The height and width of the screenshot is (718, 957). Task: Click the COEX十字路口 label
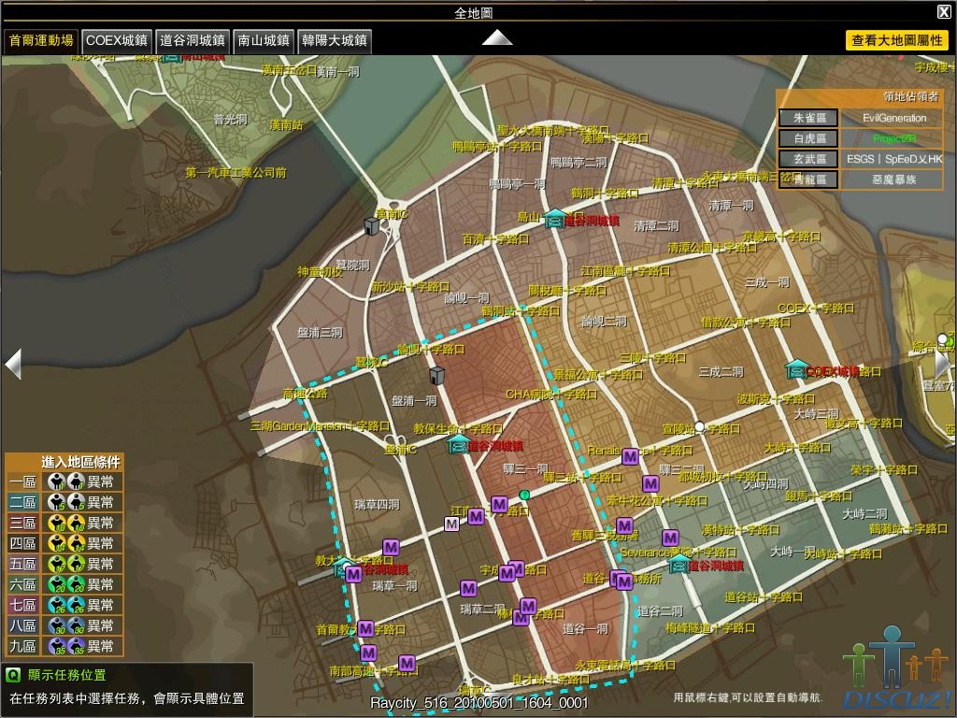(x=815, y=309)
